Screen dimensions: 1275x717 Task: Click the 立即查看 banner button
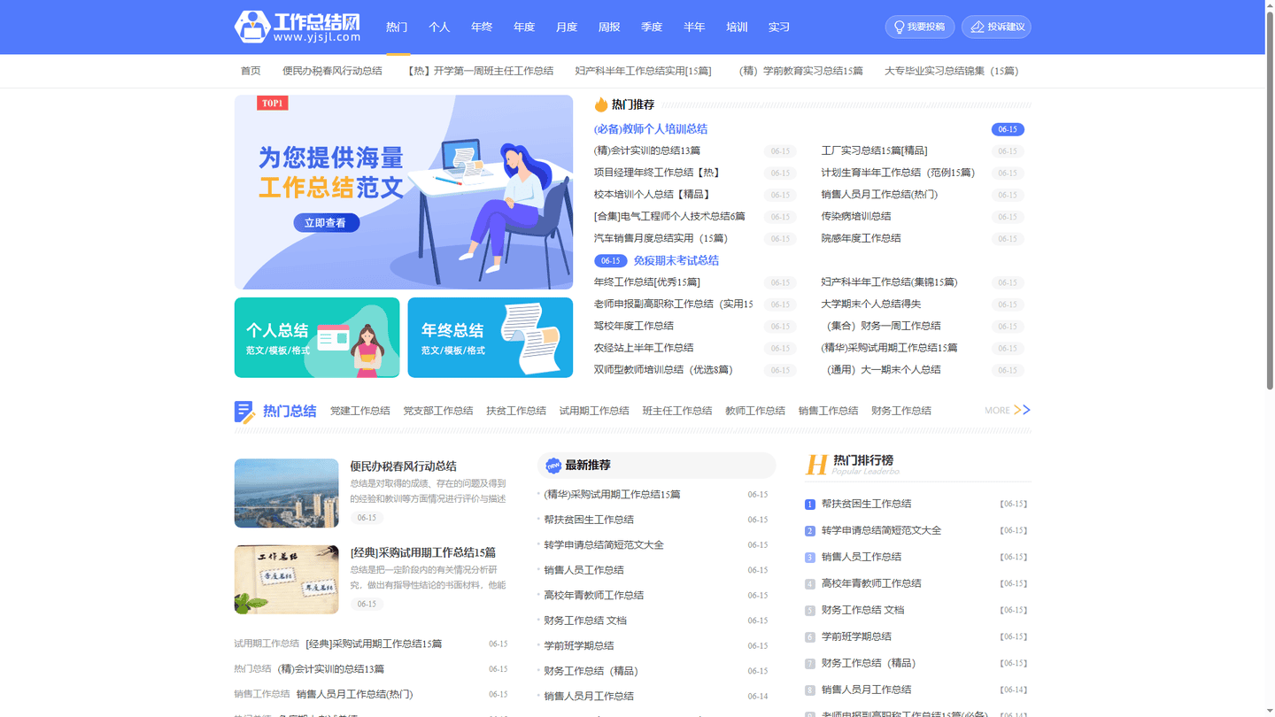click(327, 222)
